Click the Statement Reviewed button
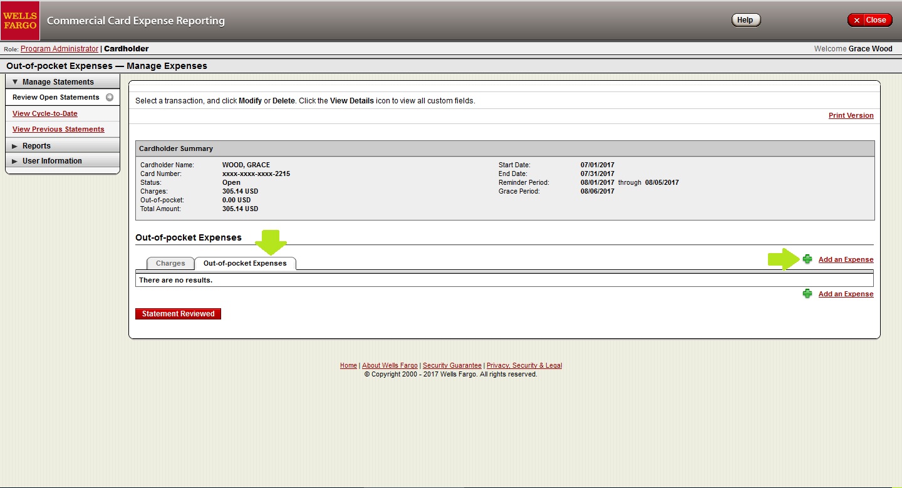 (178, 314)
